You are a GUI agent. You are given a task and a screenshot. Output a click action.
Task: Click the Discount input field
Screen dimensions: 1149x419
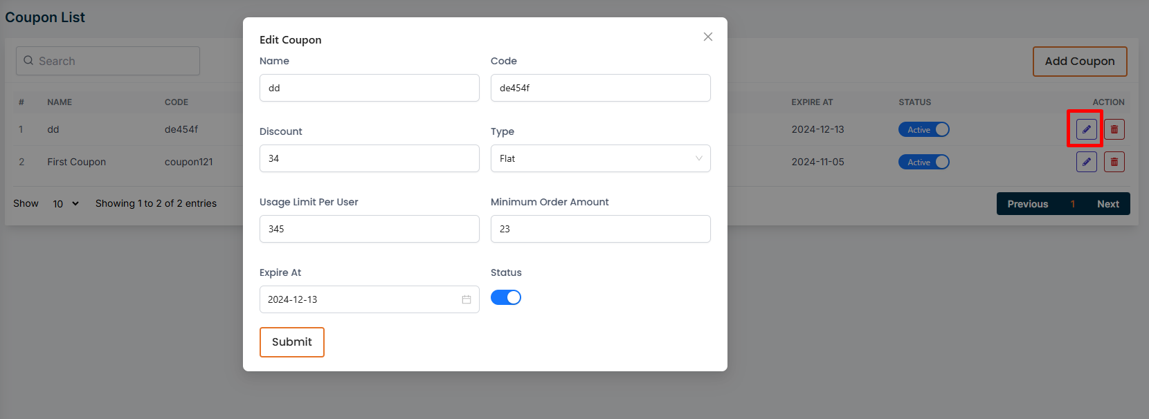click(369, 158)
